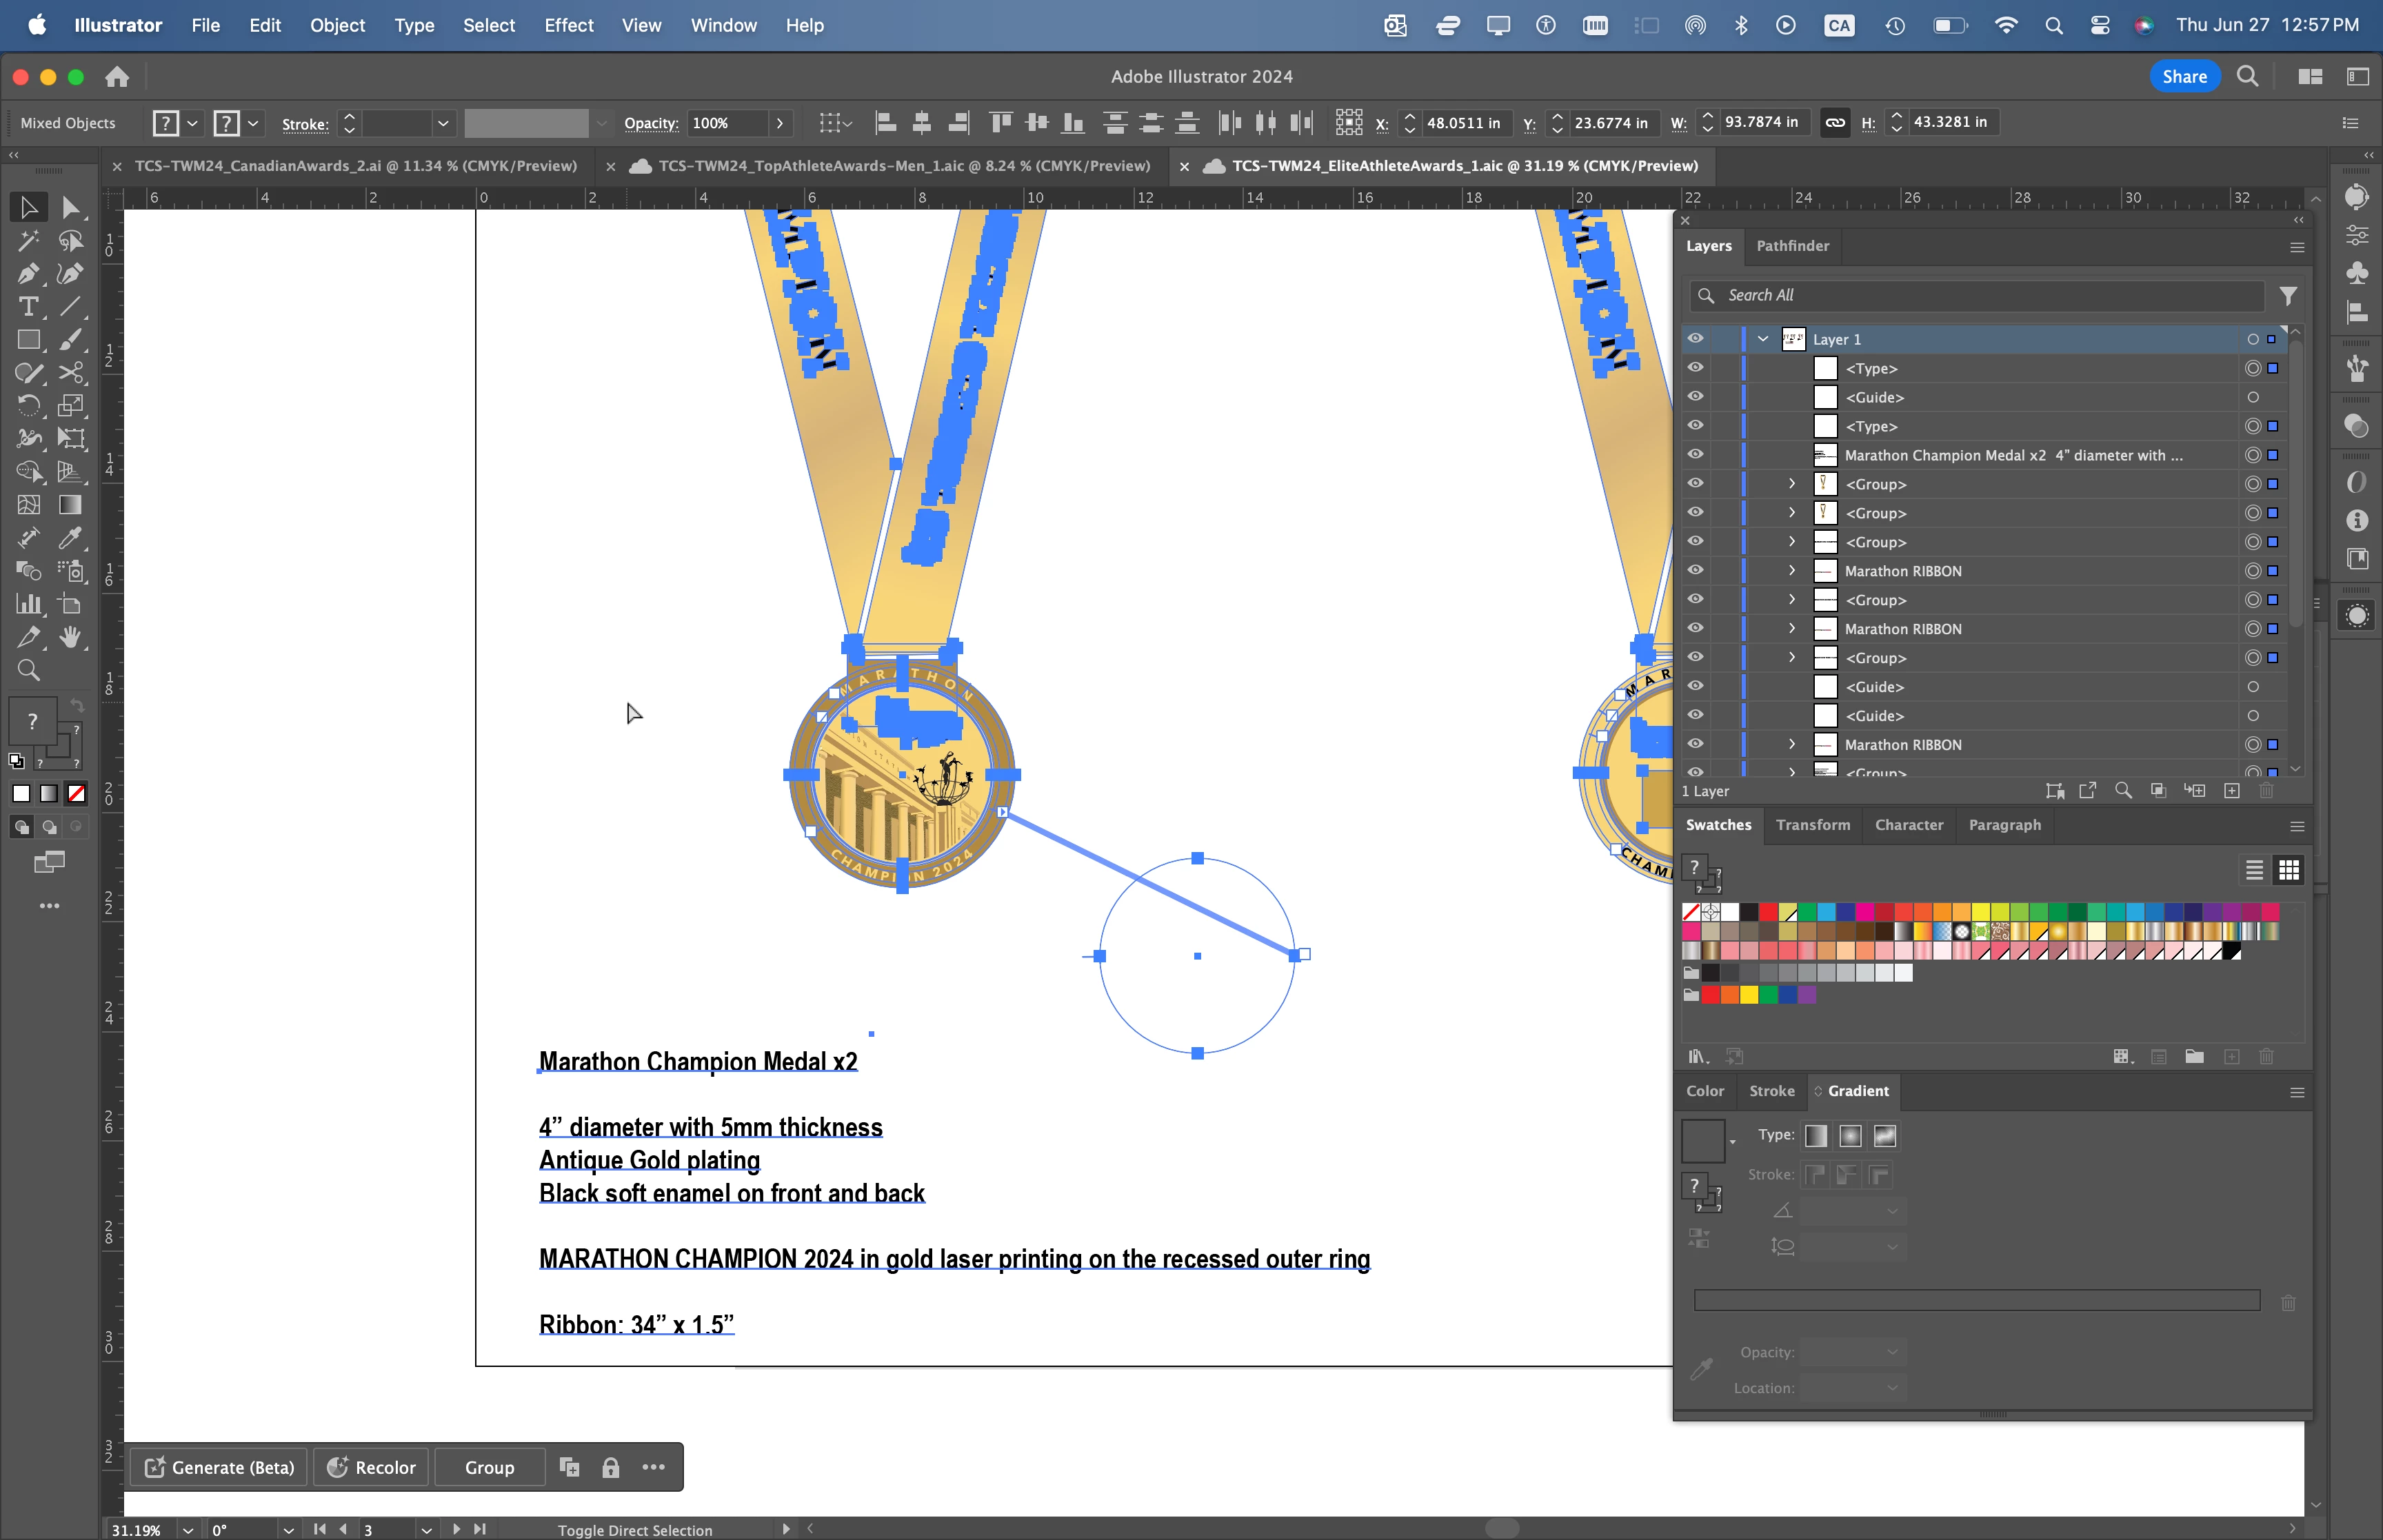Select the red swatch in Swatches panel
2383x1540 pixels.
1768,911
